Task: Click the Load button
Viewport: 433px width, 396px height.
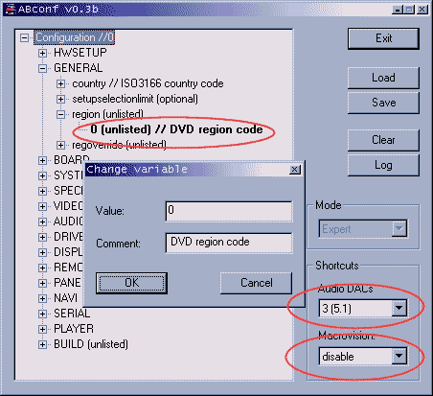Action: (x=383, y=78)
